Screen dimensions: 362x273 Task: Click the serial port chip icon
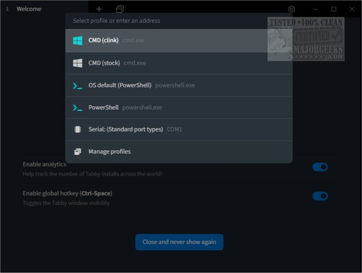pyautogui.click(x=77, y=129)
